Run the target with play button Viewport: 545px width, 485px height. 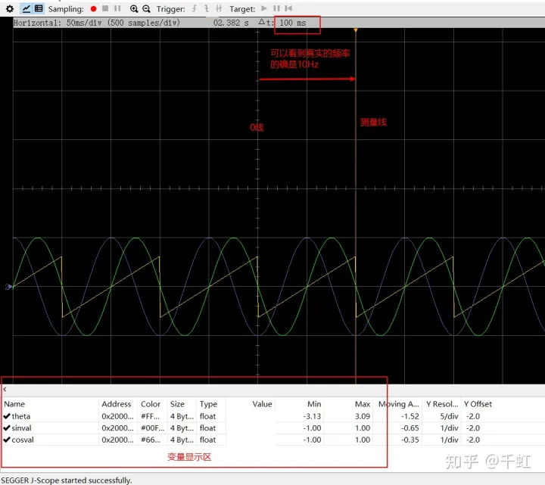pyautogui.click(x=264, y=8)
